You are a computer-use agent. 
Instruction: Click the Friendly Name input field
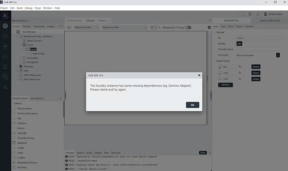pyautogui.click(x=260, y=49)
